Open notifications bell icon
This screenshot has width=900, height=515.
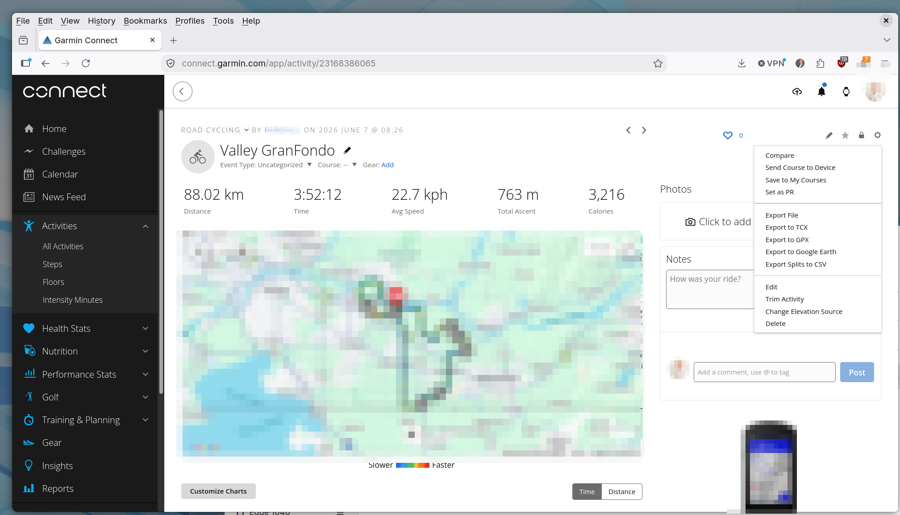click(821, 91)
